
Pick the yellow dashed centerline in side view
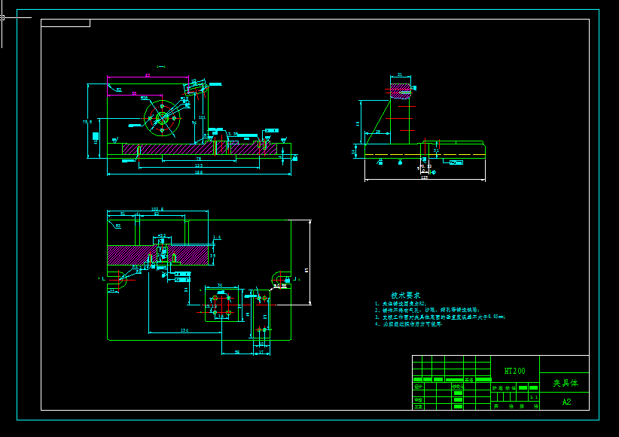425,154
